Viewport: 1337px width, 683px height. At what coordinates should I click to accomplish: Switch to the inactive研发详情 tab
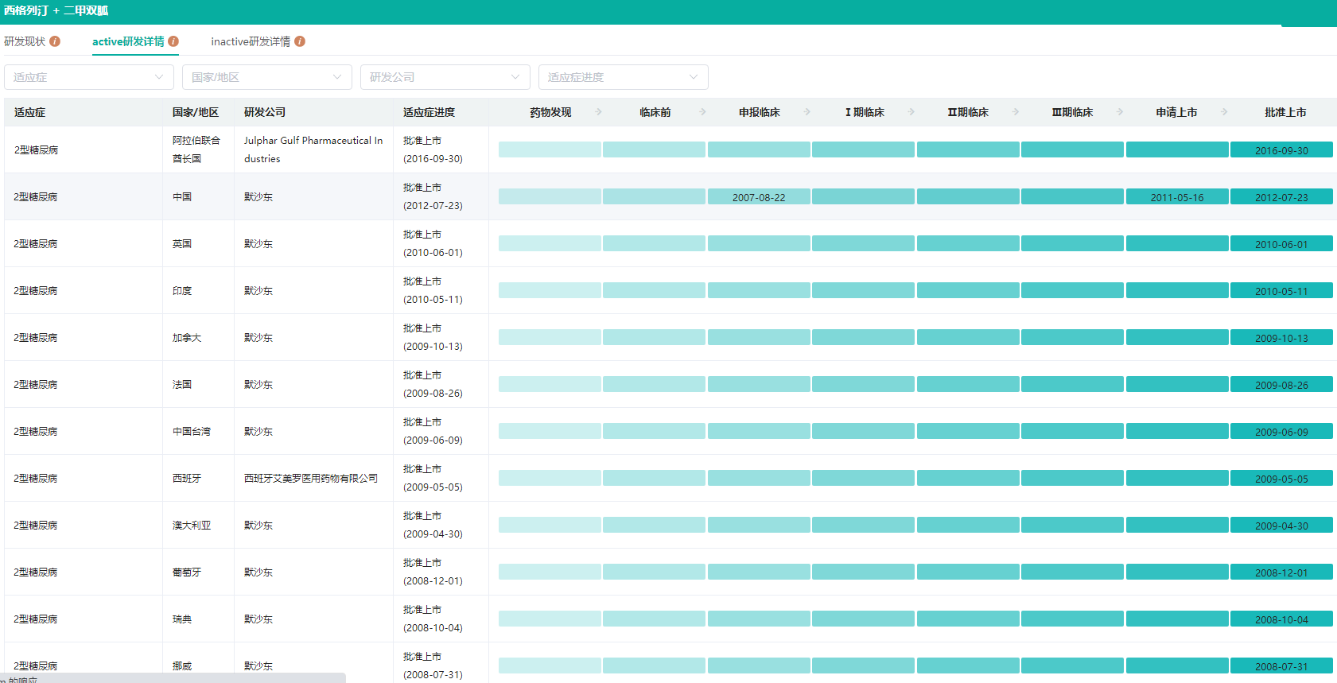pyautogui.click(x=251, y=41)
